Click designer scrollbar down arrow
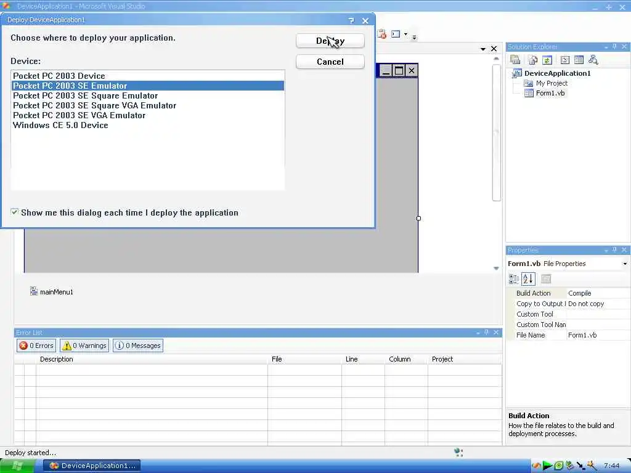Viewport: 631px width, 473px height. coord(496,269)
